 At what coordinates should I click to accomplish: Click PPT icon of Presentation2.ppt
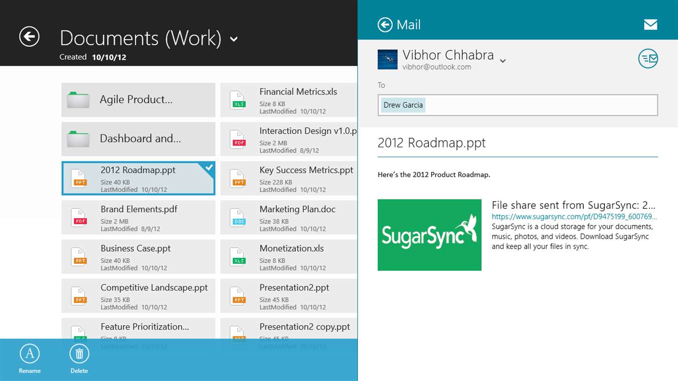click(x=239, y=295)
